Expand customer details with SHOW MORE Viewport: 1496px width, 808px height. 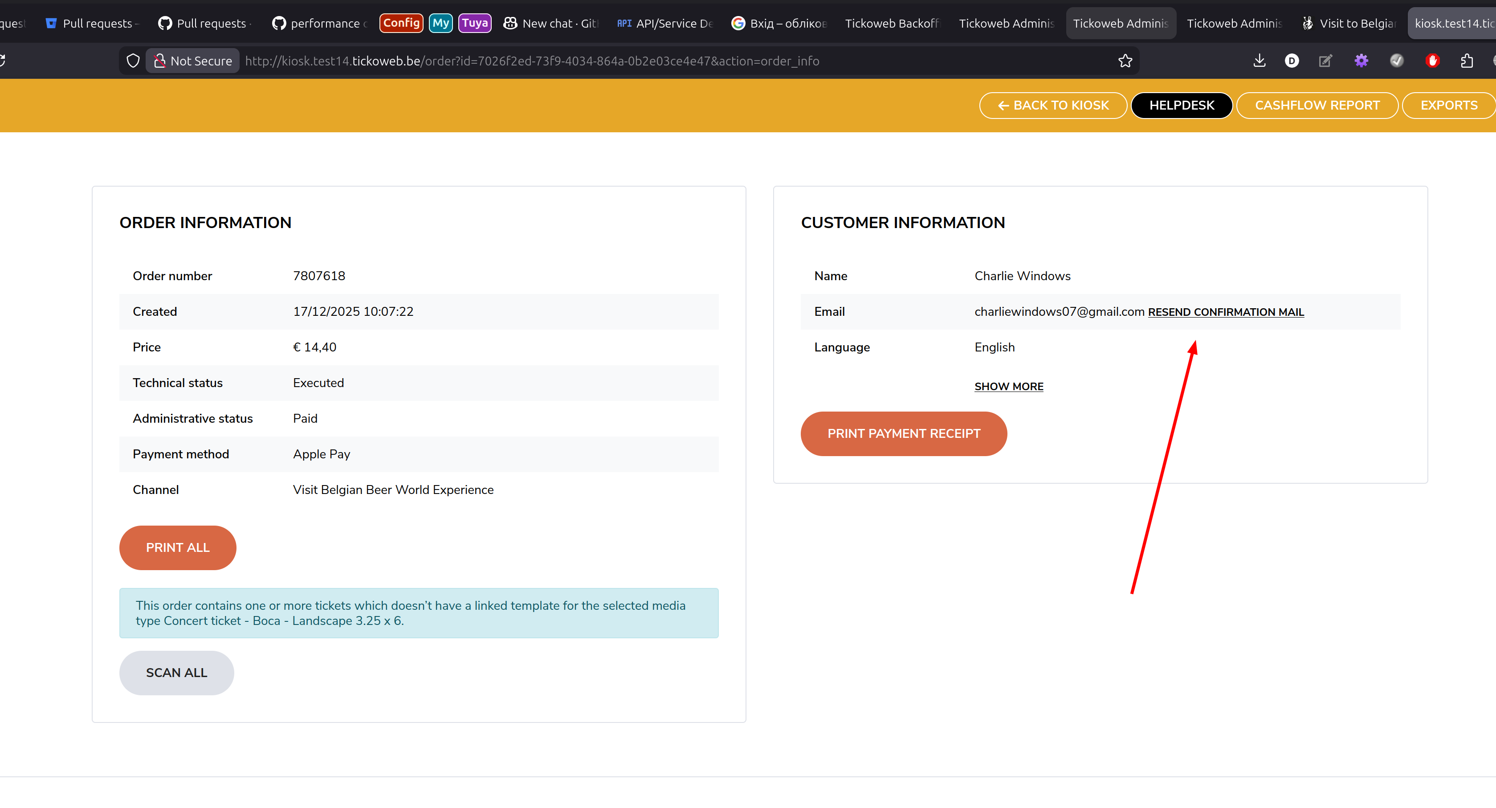pyautogui.click(x=1009, y=387)
